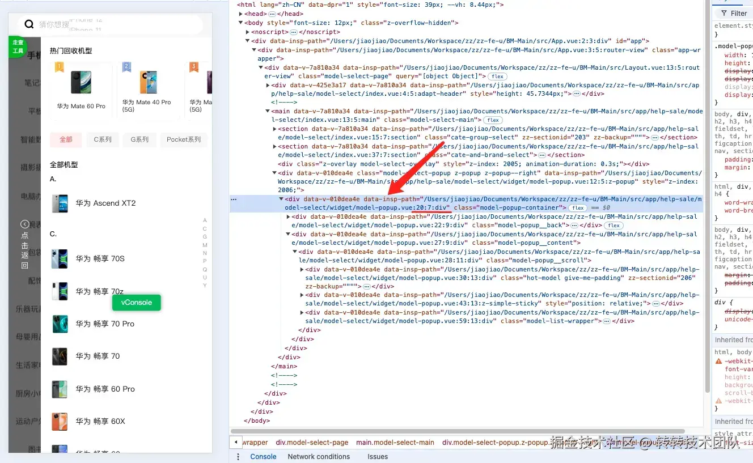Switch to the Network conditions tab
The height and width of the screenshot is (463, 753).
pyautogui.click(x=319, y=457)
